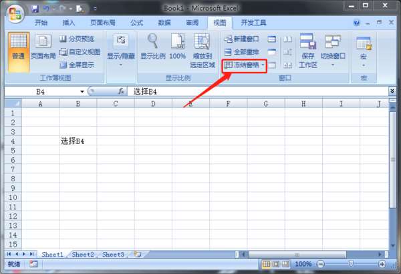Click the select all corner button
Screen dimensions: 401x274
pyautogui.click(x=13, y=103)
